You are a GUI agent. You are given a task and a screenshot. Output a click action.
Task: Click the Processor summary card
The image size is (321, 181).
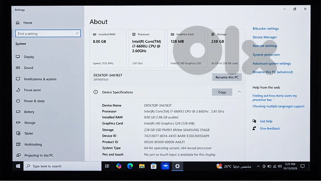tap(147, 49)
